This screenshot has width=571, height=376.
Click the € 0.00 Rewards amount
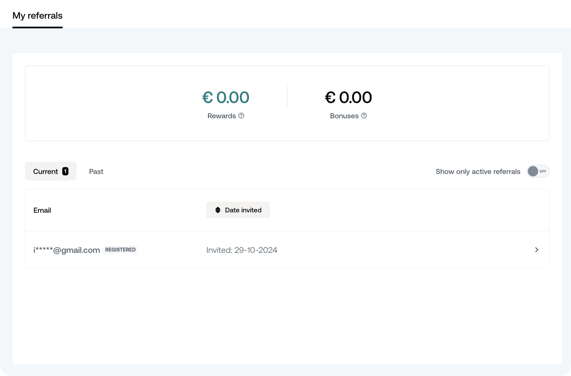225,98
